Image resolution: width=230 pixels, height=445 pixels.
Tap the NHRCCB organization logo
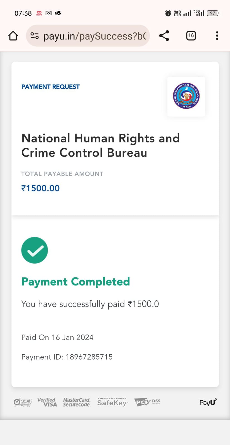186,96
